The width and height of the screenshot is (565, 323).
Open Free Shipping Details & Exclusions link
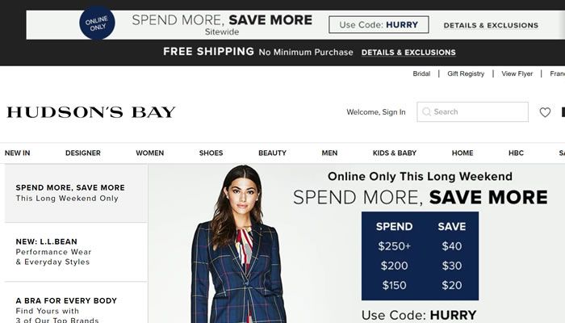point(408,52)
